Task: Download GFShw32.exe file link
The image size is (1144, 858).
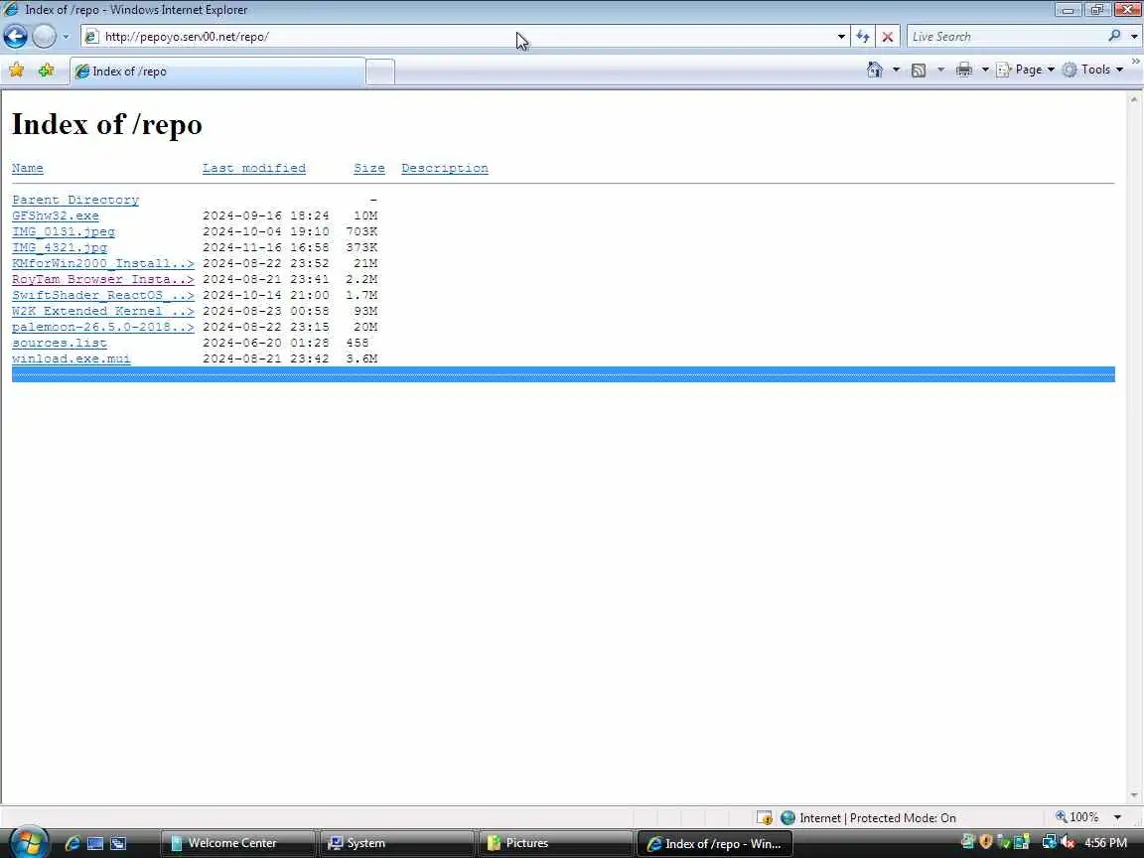Action: (56, 215)
